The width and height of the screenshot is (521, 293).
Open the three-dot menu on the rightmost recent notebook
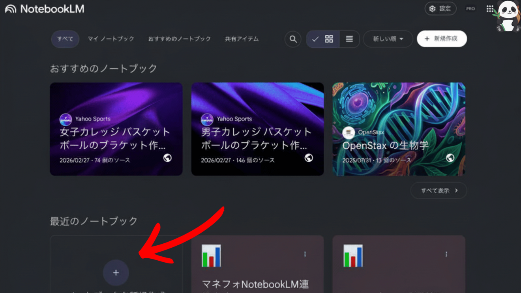[446, 254]
